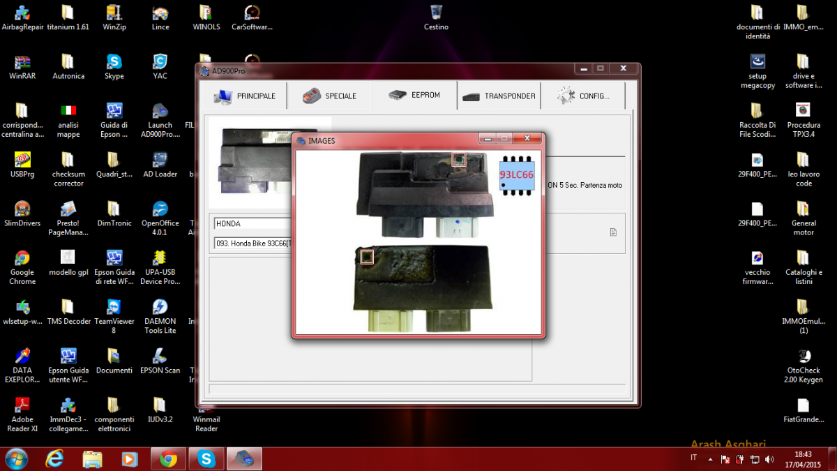This screenshot has height=471, width=837.
Task: Open the General motor folder
Action: (x=804, y=218)
